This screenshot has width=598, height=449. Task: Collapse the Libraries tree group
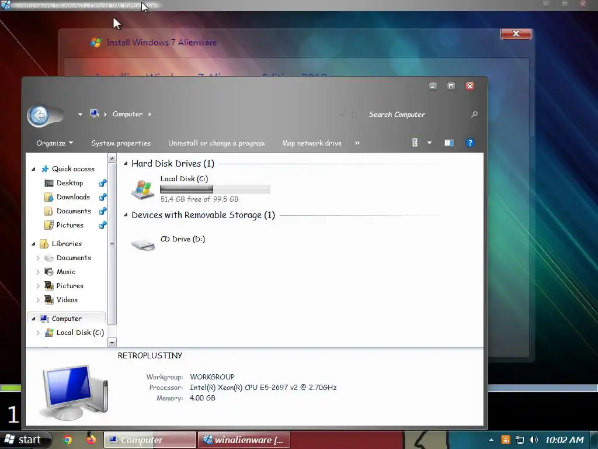(x=33, y=244)
